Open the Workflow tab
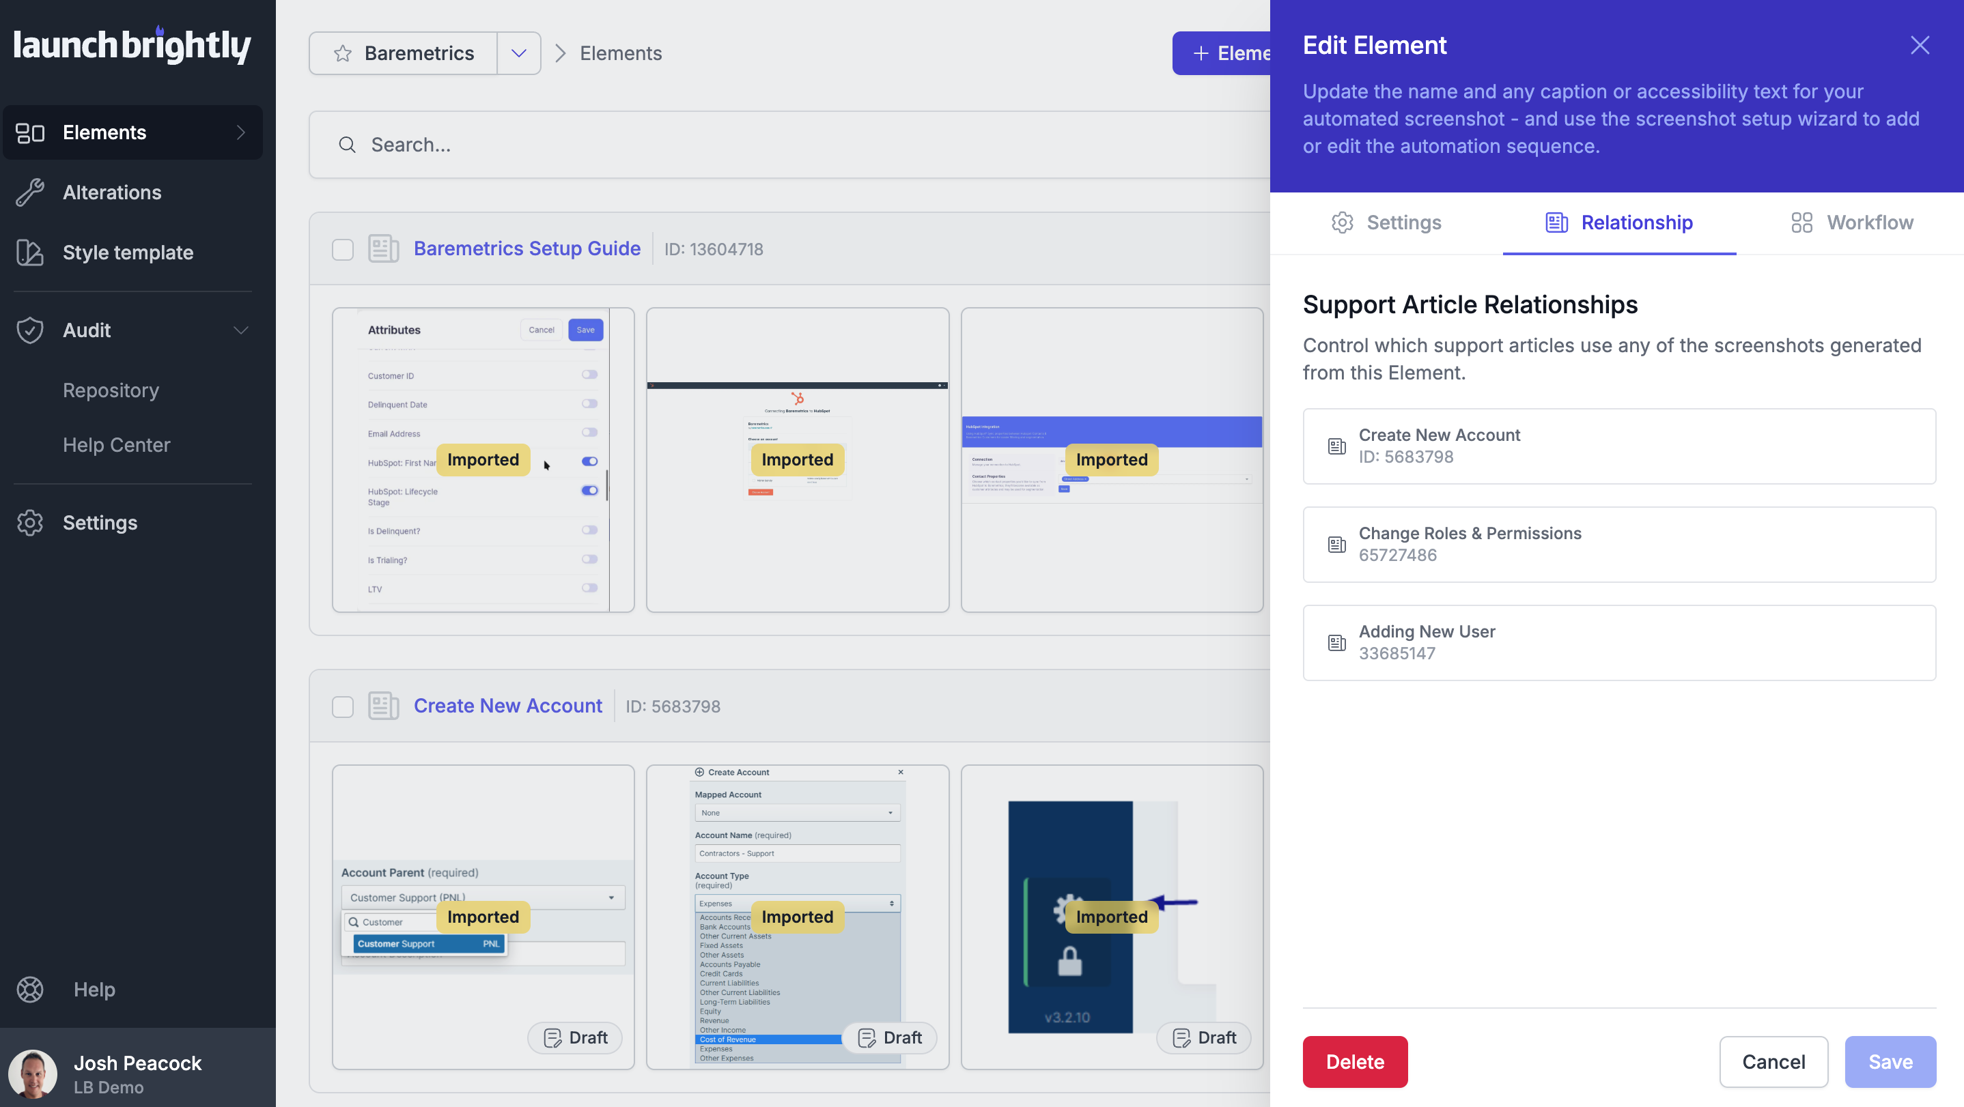The width and height of the screenshot is (1964, 1107). 1852,222
